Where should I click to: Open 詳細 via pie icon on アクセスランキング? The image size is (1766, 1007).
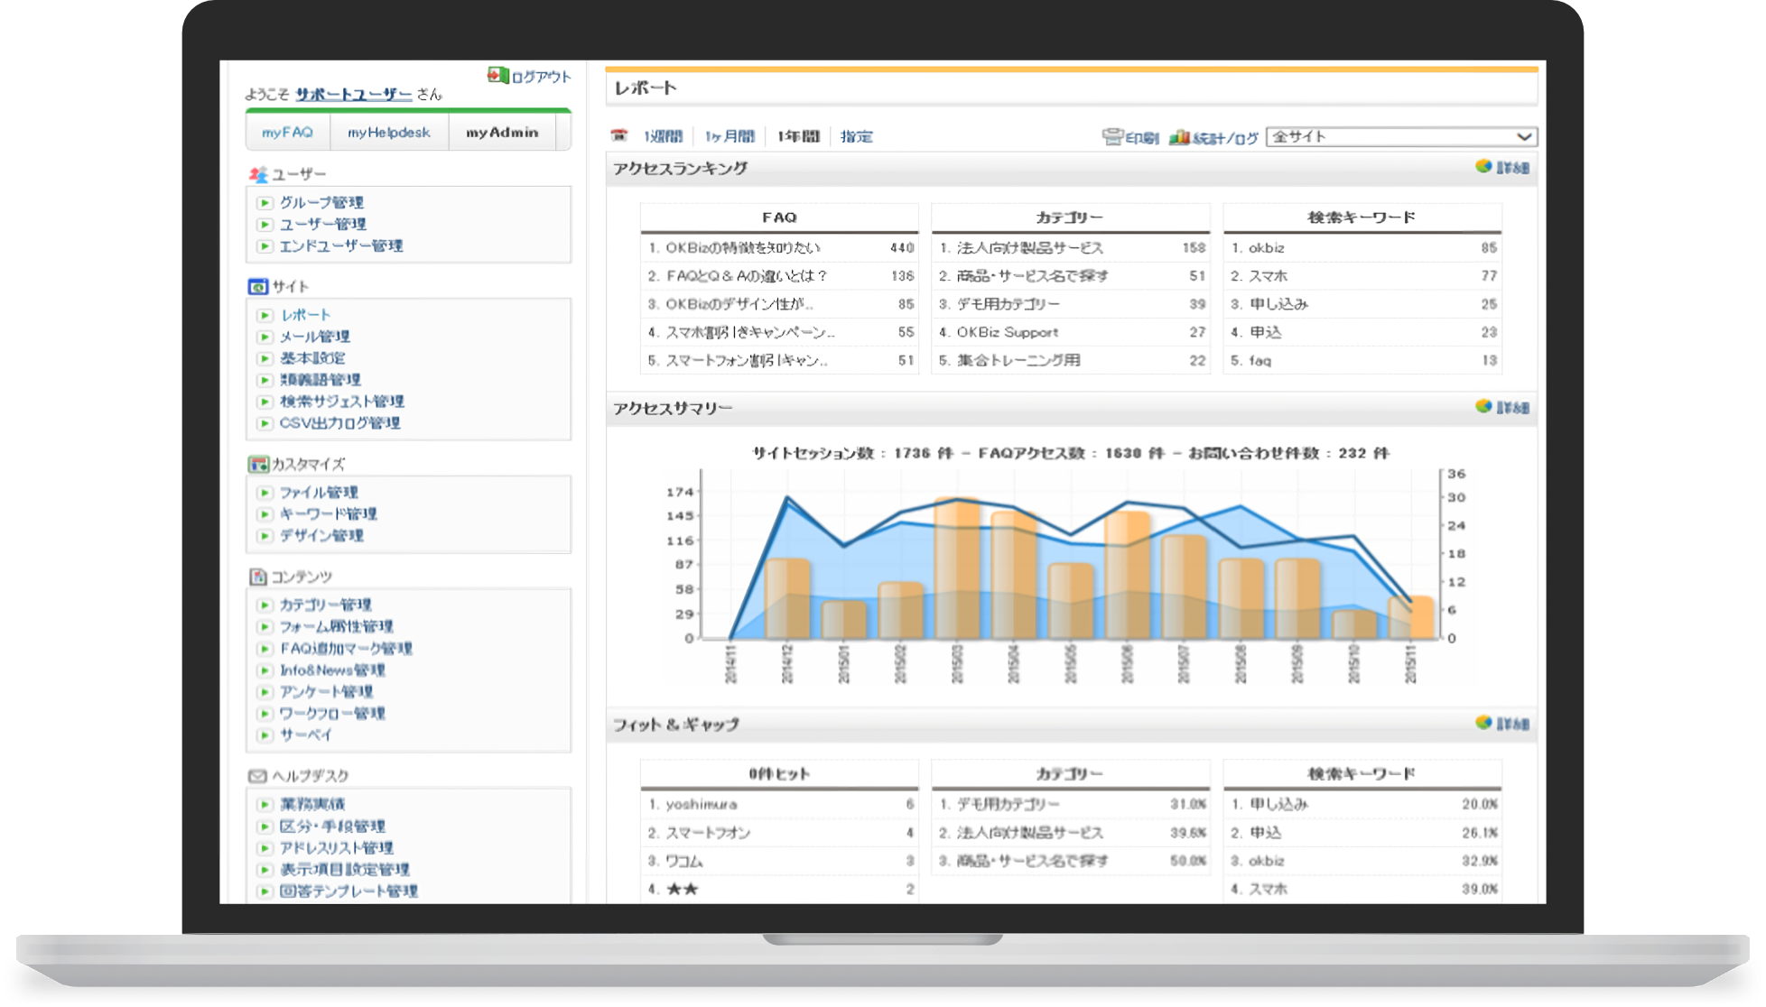tap(1482, 167)
